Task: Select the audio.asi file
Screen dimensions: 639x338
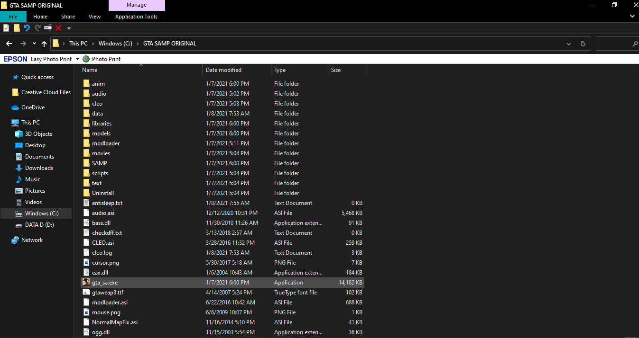Action: tap(222, 213)
